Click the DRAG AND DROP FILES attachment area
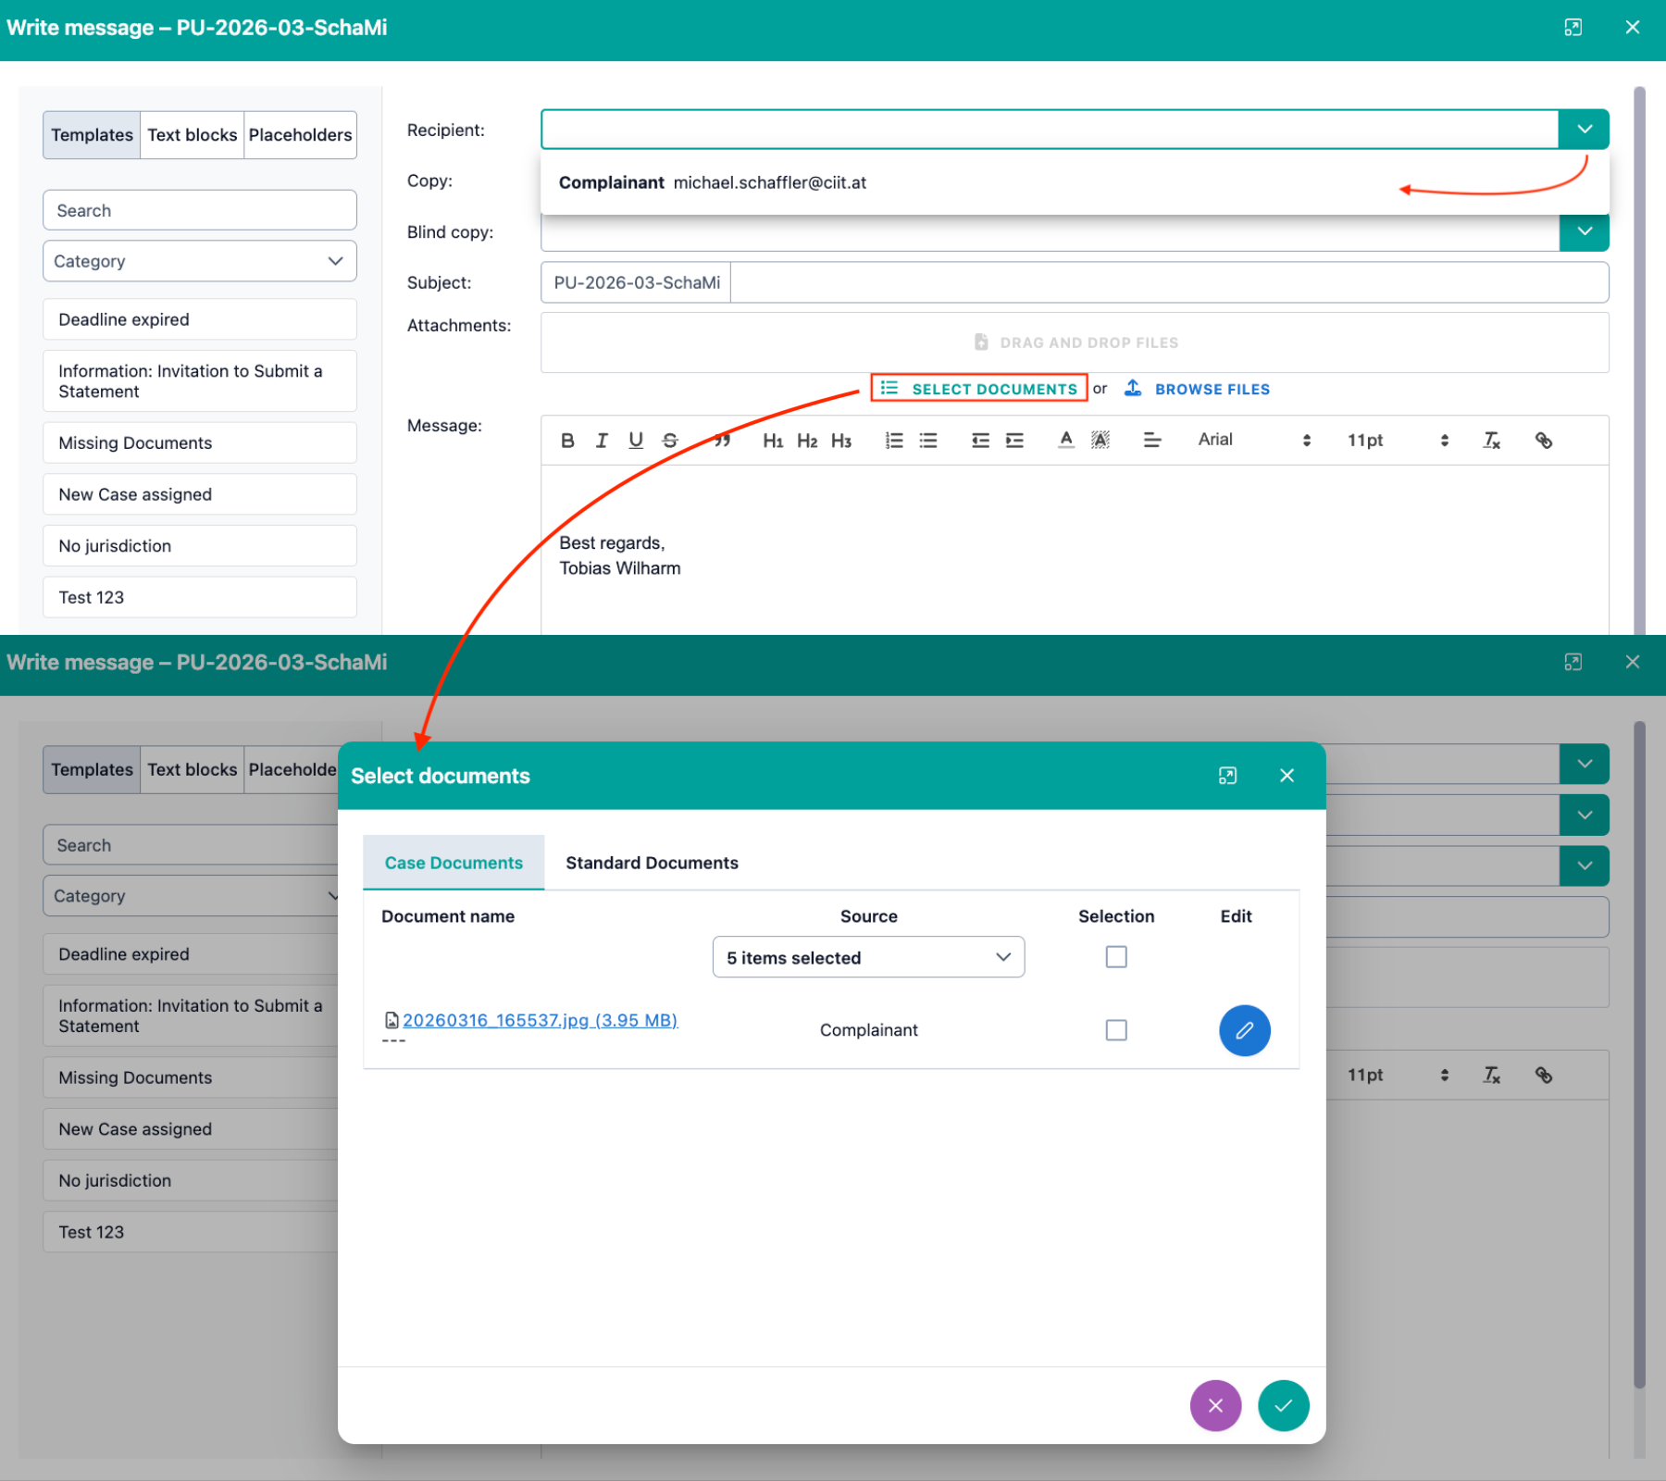Screen dimensions: 1666x1481 [x=1075, y=342]
